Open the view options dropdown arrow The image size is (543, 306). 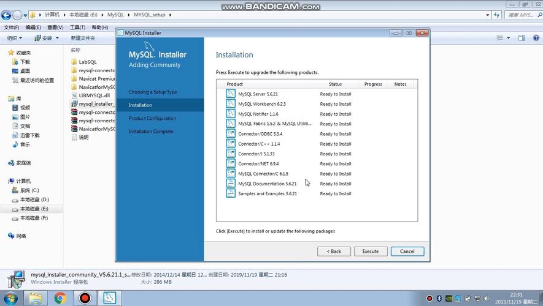point(509,38)
